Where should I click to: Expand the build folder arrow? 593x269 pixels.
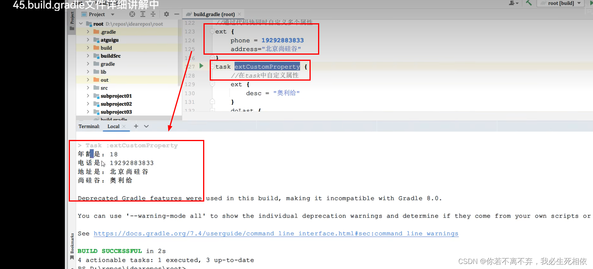click(x=88, y=48)
